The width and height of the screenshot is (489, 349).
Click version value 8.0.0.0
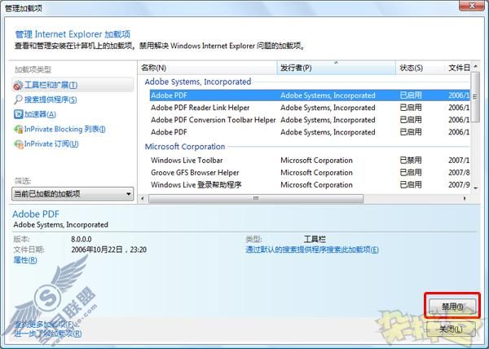pyautogui.click(x=81, y=239)
